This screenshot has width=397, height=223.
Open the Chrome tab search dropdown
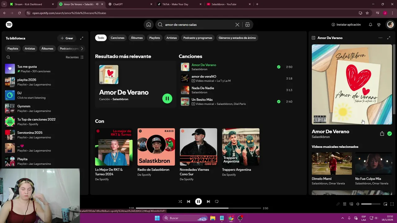(4, 4)
